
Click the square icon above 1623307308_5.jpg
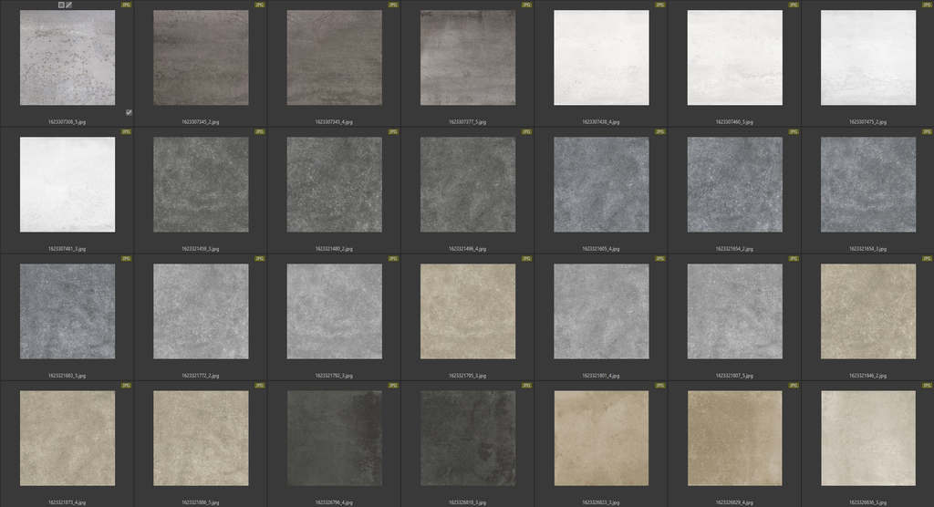61,5
